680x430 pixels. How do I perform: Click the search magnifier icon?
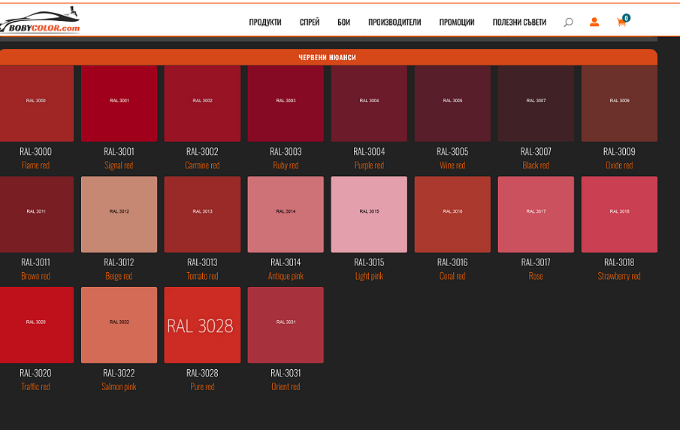click(x=568, y=23)
